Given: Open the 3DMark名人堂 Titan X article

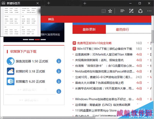Looking at the screenshot, I should pyautogui.click(x=104, y=54).
